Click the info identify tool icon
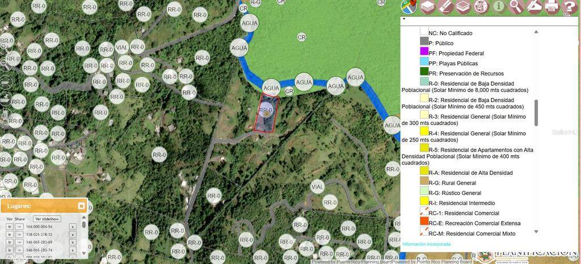Viewport: 581px width, 264px height. click(x=499, y=7)
